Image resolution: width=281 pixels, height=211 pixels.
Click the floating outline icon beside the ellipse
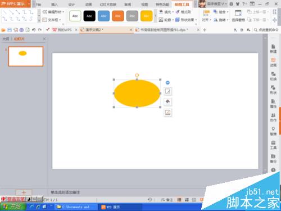tap(167, 113)
